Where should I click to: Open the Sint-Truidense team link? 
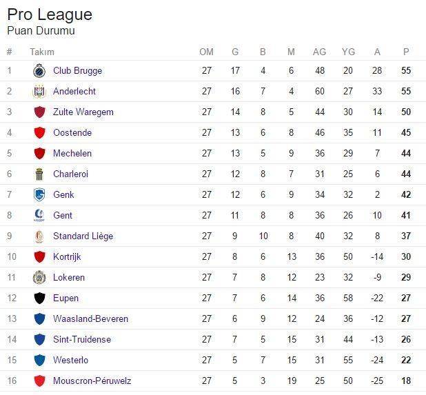point(82,339)
